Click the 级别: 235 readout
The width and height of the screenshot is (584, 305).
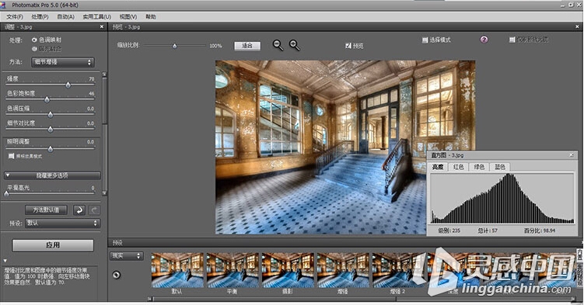(449, 230)
